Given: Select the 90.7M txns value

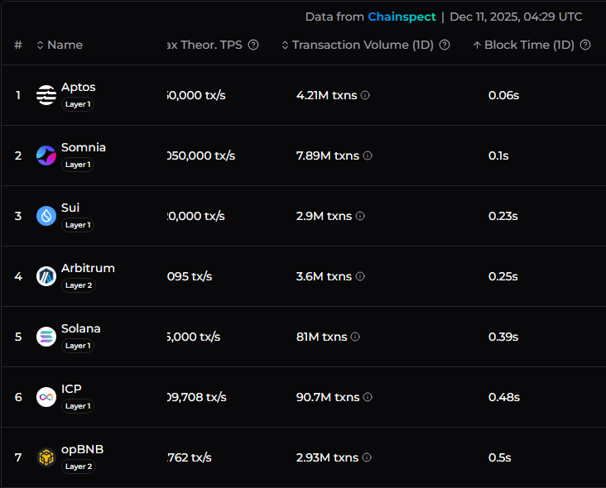Looking at the screenshot, I should click(328, 397).
